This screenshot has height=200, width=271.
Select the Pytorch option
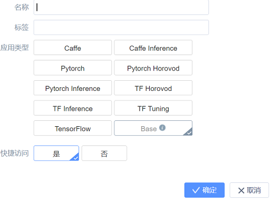(x=73, y=68)
